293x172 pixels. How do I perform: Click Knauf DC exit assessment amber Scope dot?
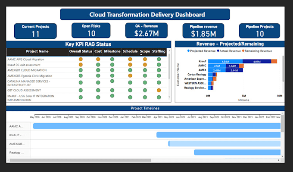tap(145, 65)
